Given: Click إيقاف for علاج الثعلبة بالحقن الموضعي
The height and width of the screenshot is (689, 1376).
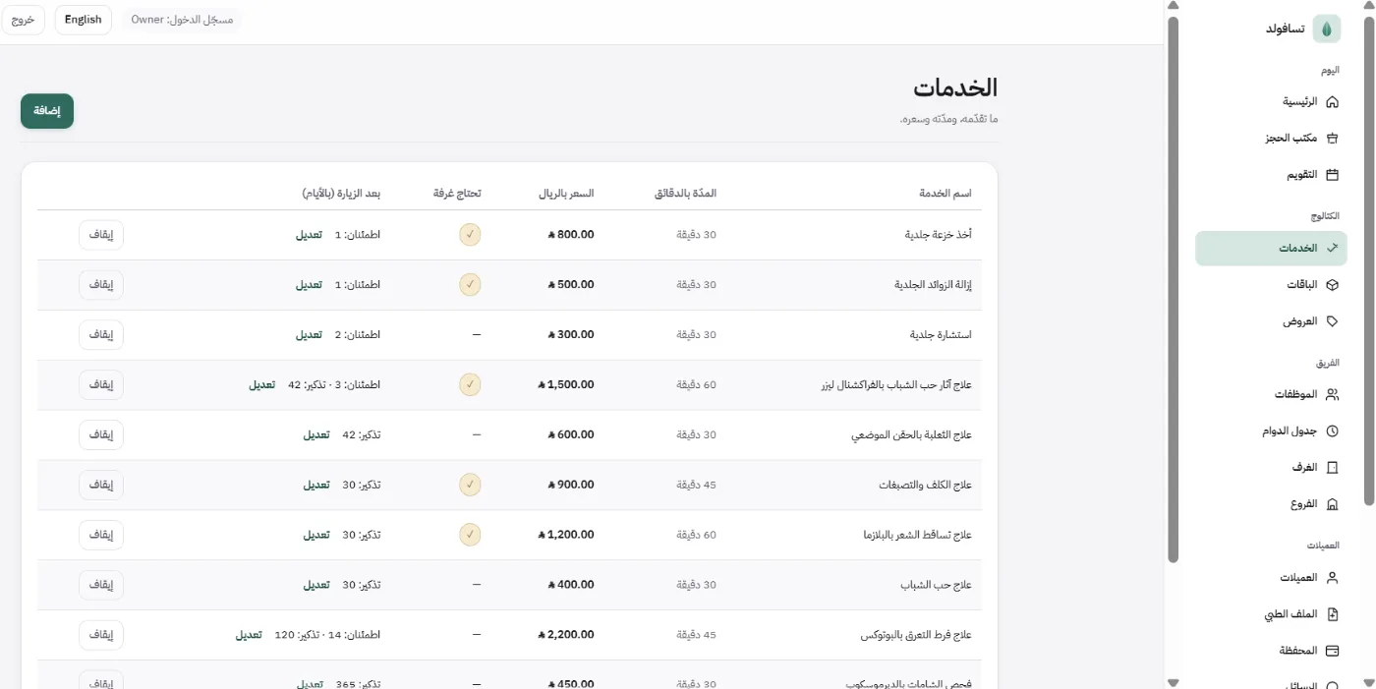Looking at the screenshot, I should [x=101, y=434].
